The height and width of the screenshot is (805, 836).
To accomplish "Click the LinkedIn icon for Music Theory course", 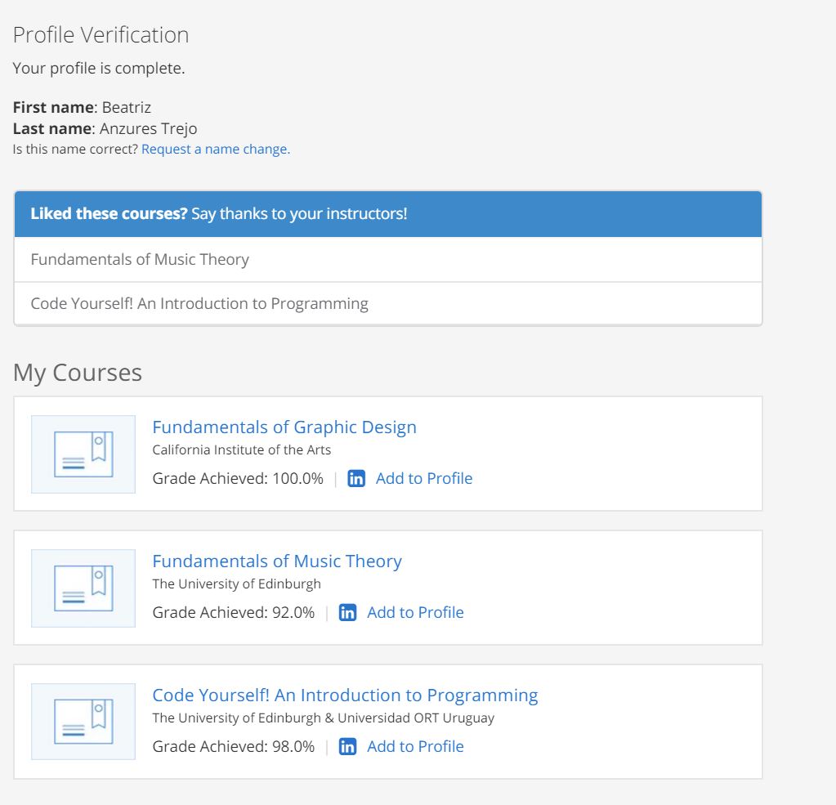I will [x=347, y=613].
